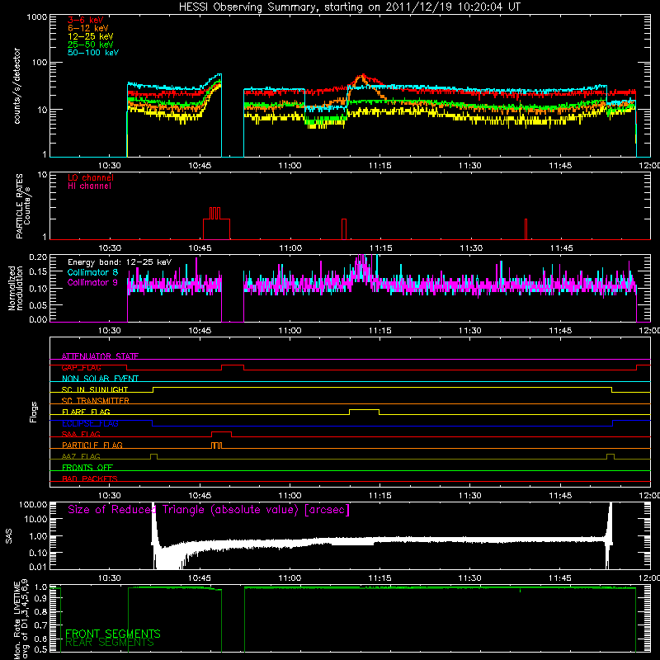
Task: Click 0.7 on the livetime axis
Action: coord(41,625)
